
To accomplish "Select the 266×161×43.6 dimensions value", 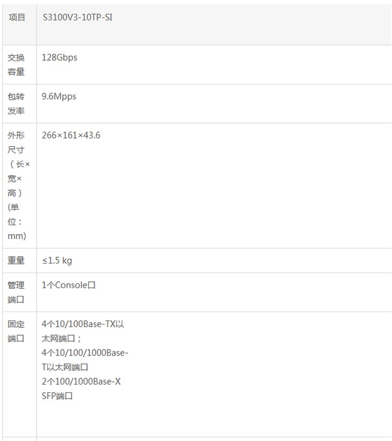I will (71, 135).
